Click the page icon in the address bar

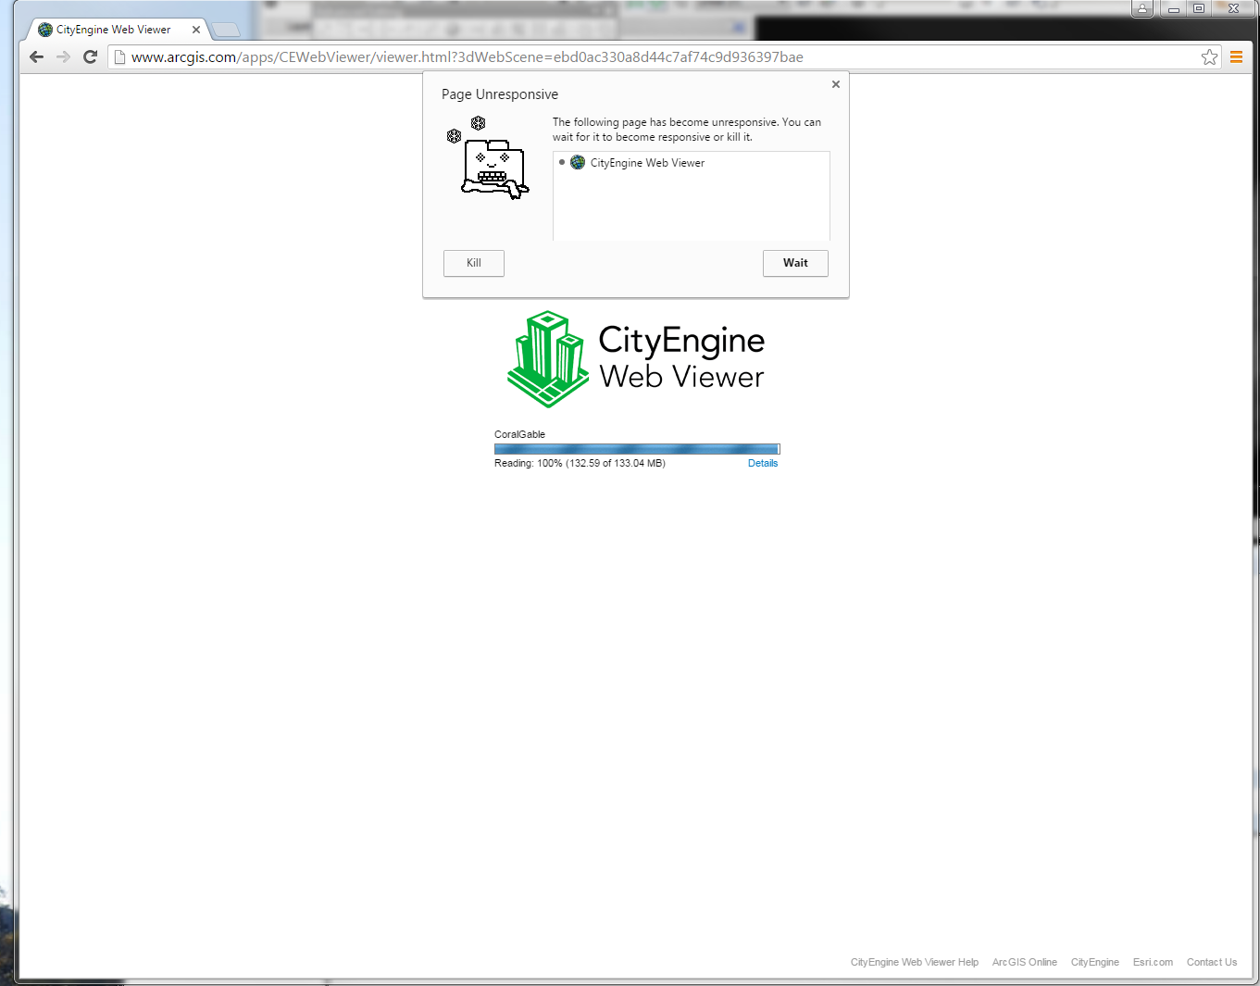119,57
